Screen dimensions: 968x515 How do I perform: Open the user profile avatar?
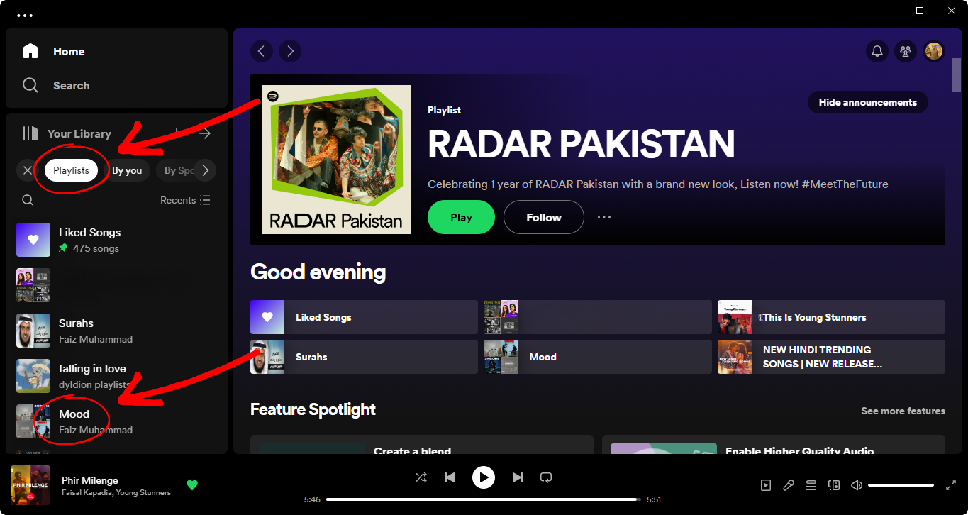point(934,51)
